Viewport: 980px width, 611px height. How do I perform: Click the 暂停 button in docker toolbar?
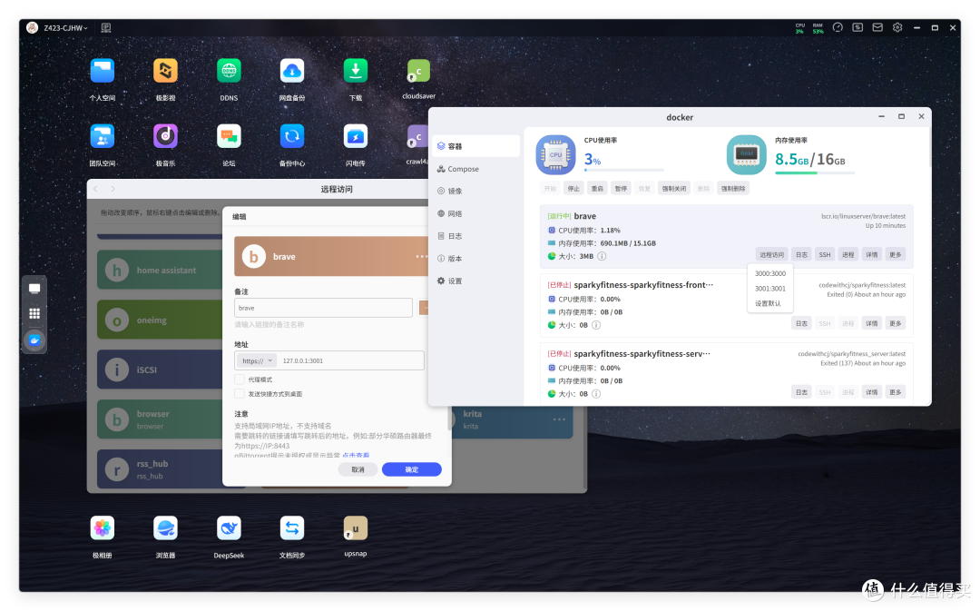point(621,188)
